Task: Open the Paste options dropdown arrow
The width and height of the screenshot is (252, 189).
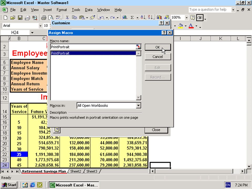Action: click(87, 18)
